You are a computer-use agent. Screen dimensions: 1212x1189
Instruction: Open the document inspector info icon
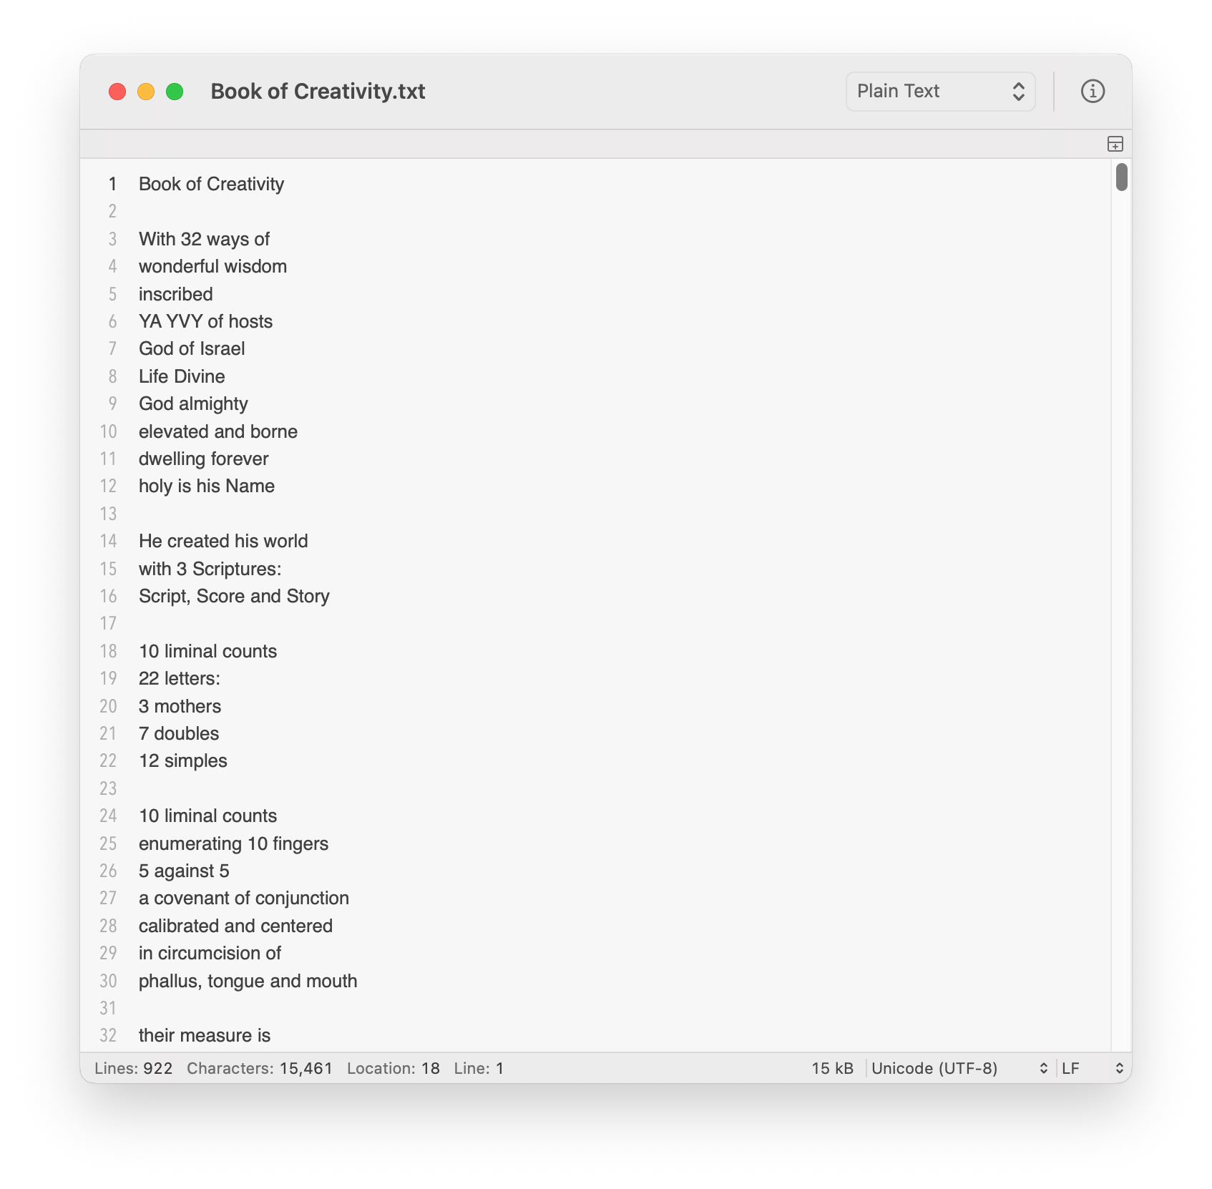coord(1092,92)
